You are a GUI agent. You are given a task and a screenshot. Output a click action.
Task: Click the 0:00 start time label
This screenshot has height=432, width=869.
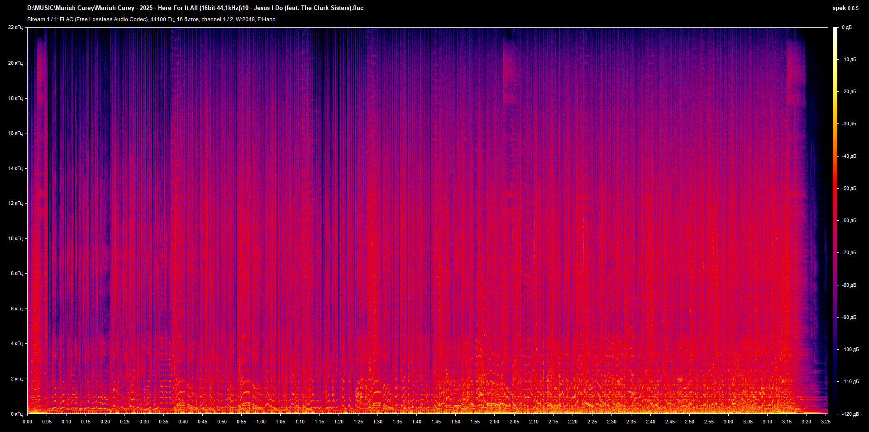coord(27,422)
